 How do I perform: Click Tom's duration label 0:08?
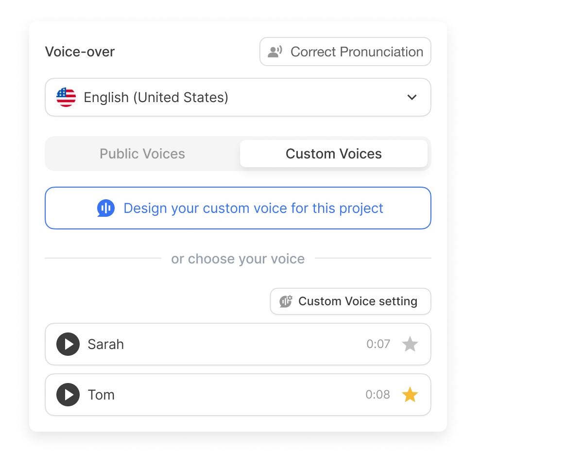(x=378, y=395)
